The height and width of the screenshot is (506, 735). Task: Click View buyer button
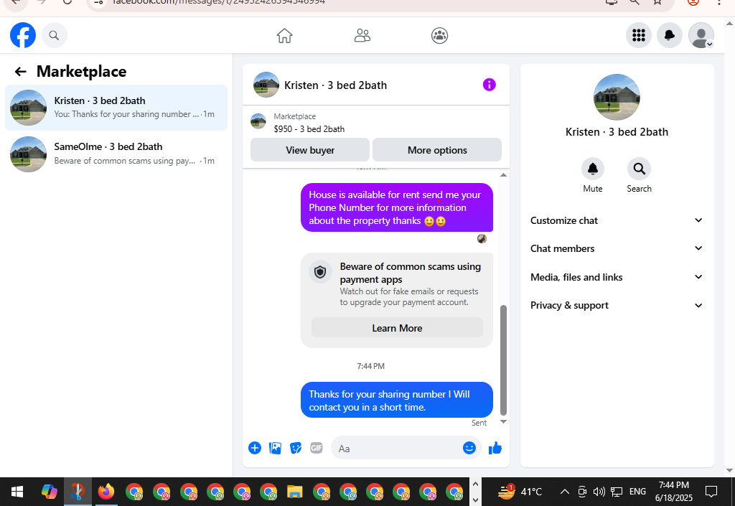[x=310, y=150]
